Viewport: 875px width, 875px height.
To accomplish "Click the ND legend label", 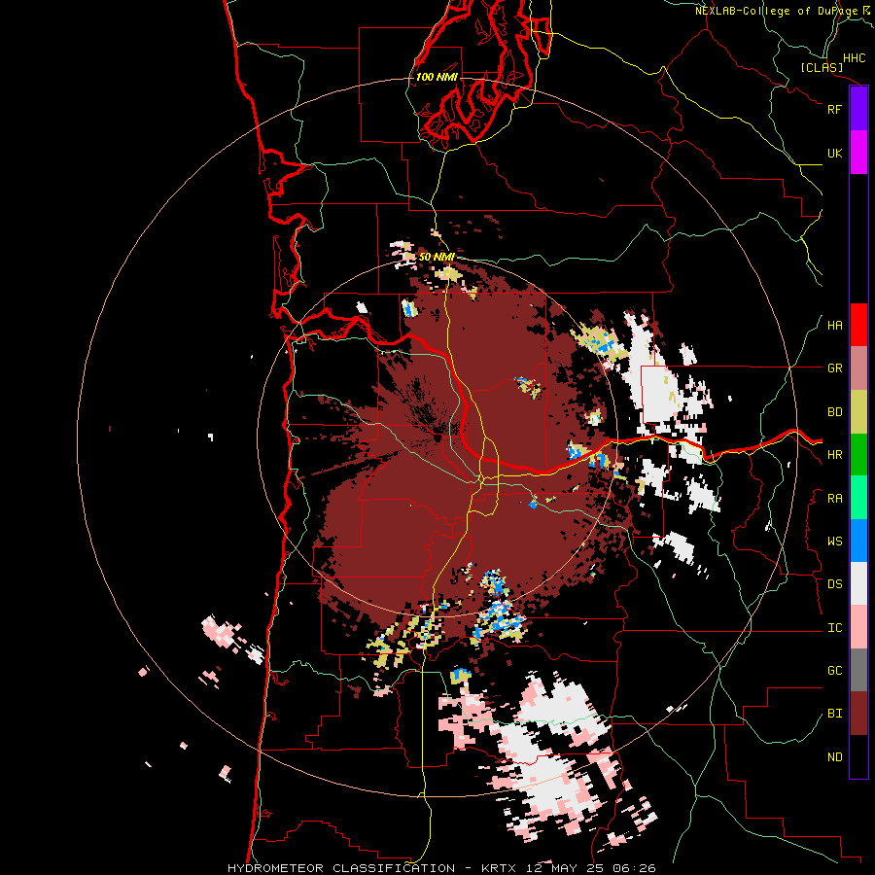I will [x=834, y=757].
